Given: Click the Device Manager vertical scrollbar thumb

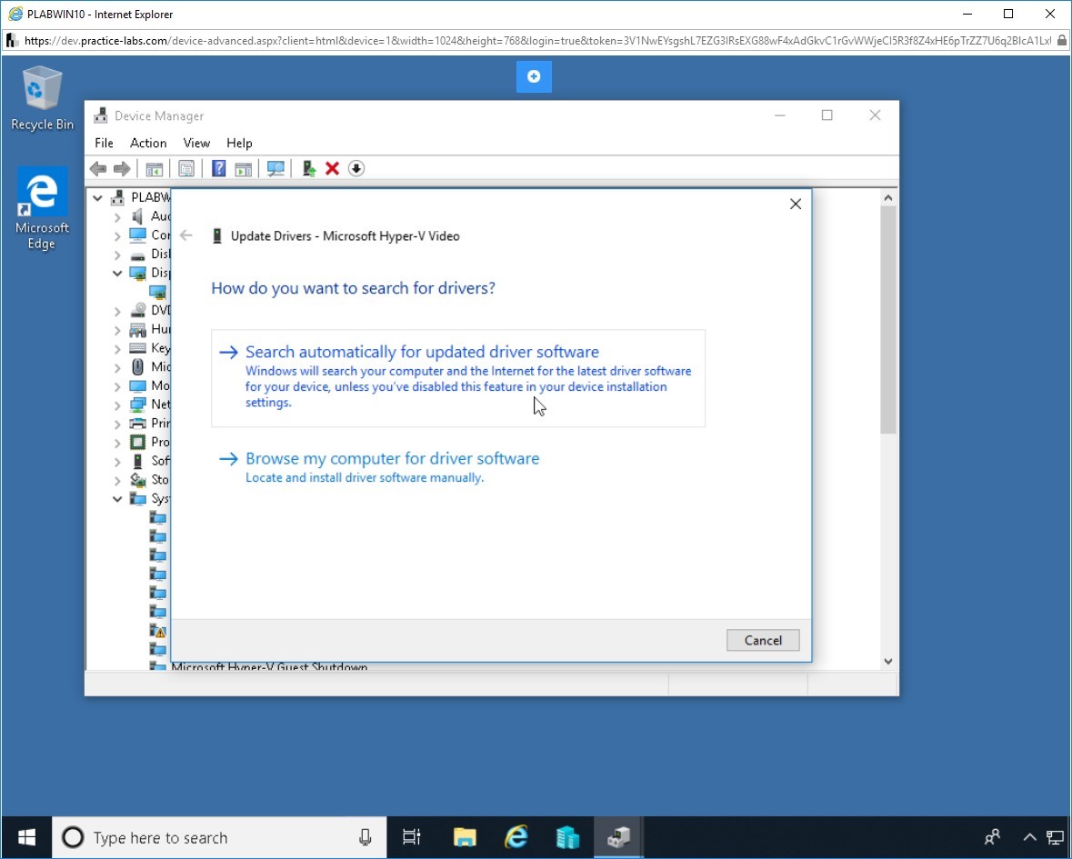Looking at the screenshot, I should (888, 320).
